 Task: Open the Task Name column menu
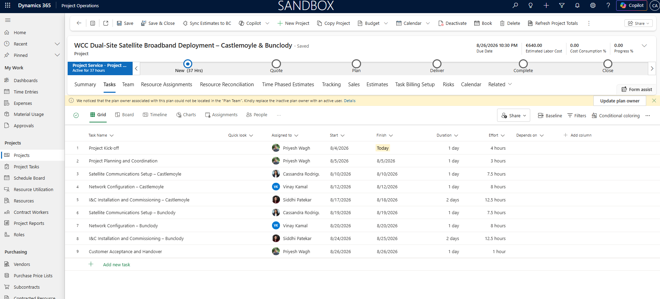point(111,136)
